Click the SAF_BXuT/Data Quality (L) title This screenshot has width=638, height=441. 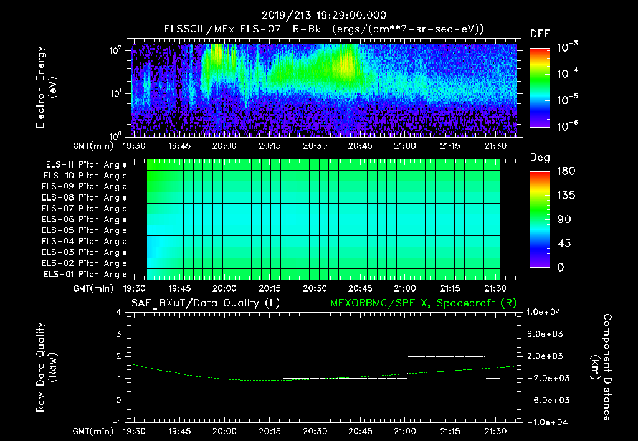pyautogui.click(x=206, y=303)
